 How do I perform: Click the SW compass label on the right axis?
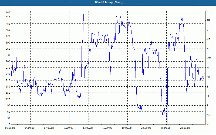(x=208, y=77)
